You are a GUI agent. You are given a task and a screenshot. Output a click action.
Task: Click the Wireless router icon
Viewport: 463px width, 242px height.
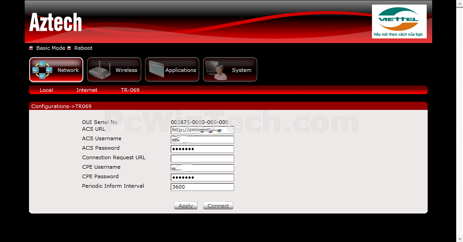click(x=100, y=70)
